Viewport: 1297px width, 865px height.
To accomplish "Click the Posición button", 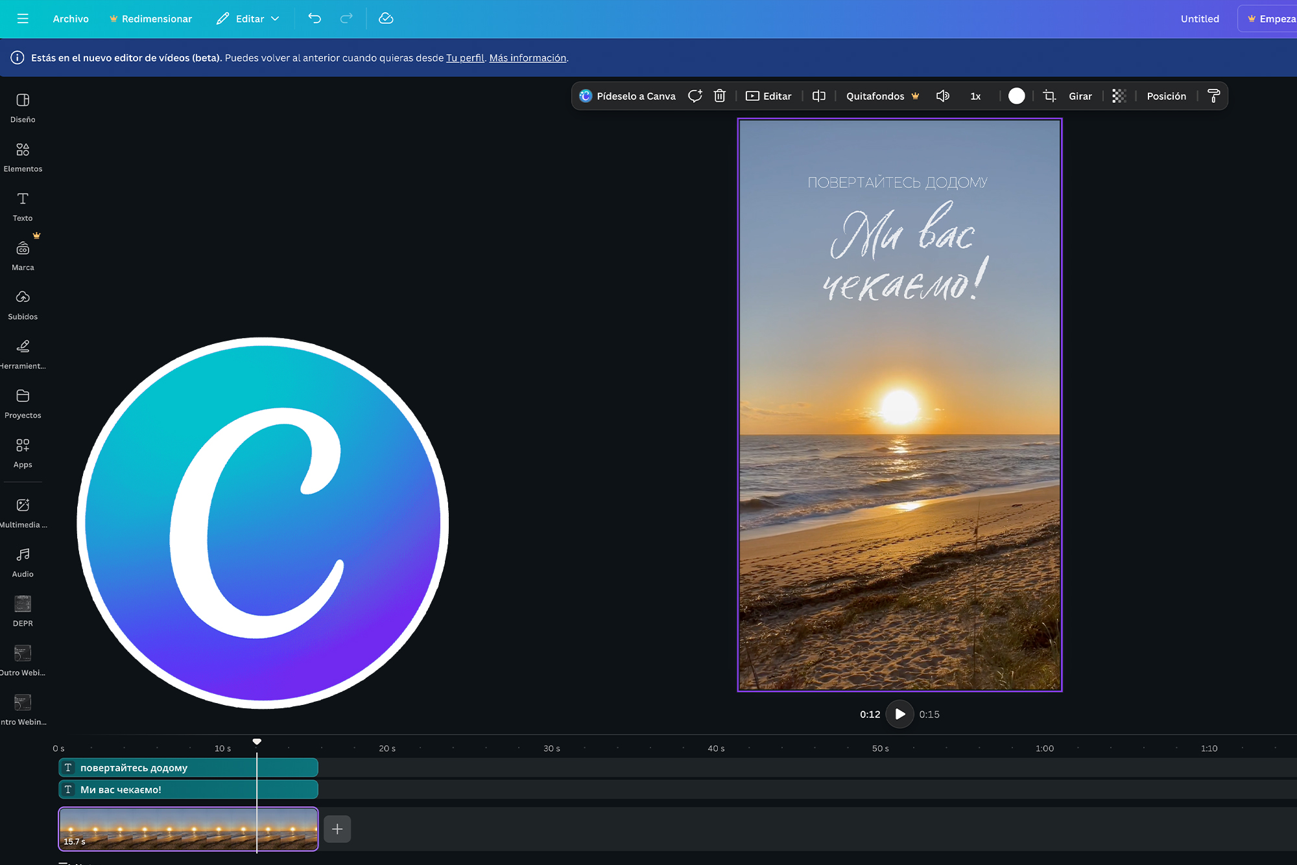I will click(x=1166, y=96).
